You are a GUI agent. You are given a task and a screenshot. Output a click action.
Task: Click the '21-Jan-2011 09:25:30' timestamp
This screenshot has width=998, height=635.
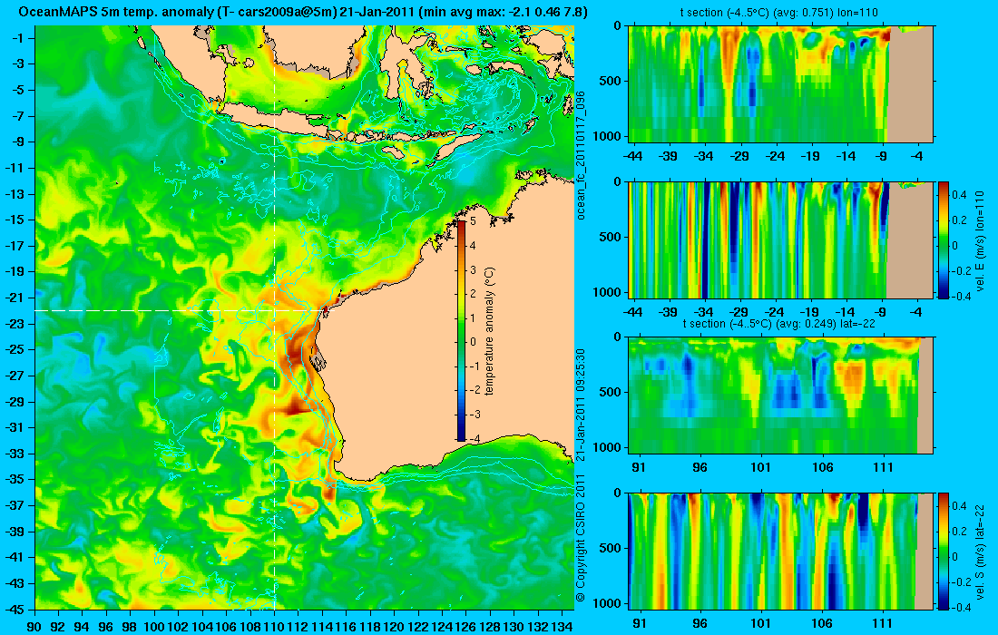click(581, 405)
